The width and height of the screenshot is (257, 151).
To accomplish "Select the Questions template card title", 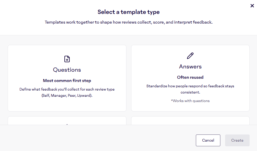I will coord(67,70).
